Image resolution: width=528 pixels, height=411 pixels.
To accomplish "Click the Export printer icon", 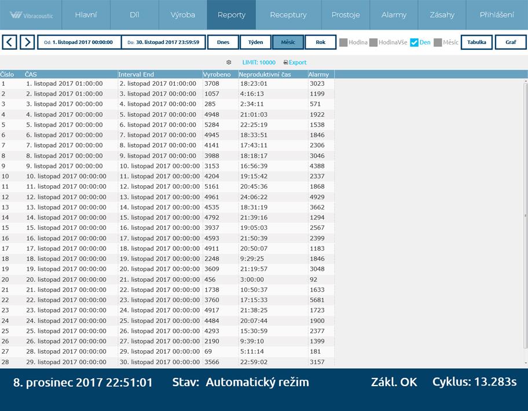I will [x=285, y=63].
